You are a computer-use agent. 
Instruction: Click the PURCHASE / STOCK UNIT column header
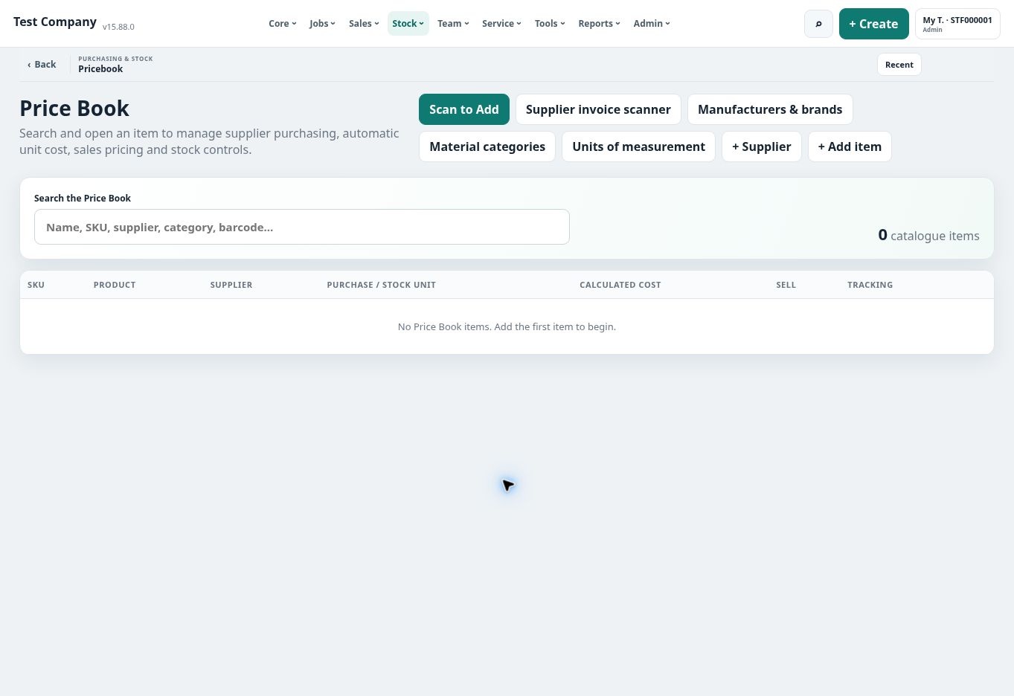tap(382, 285)
